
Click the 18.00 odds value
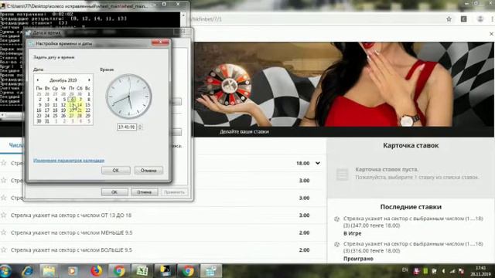pyautogui.click(x=302, y=163)
